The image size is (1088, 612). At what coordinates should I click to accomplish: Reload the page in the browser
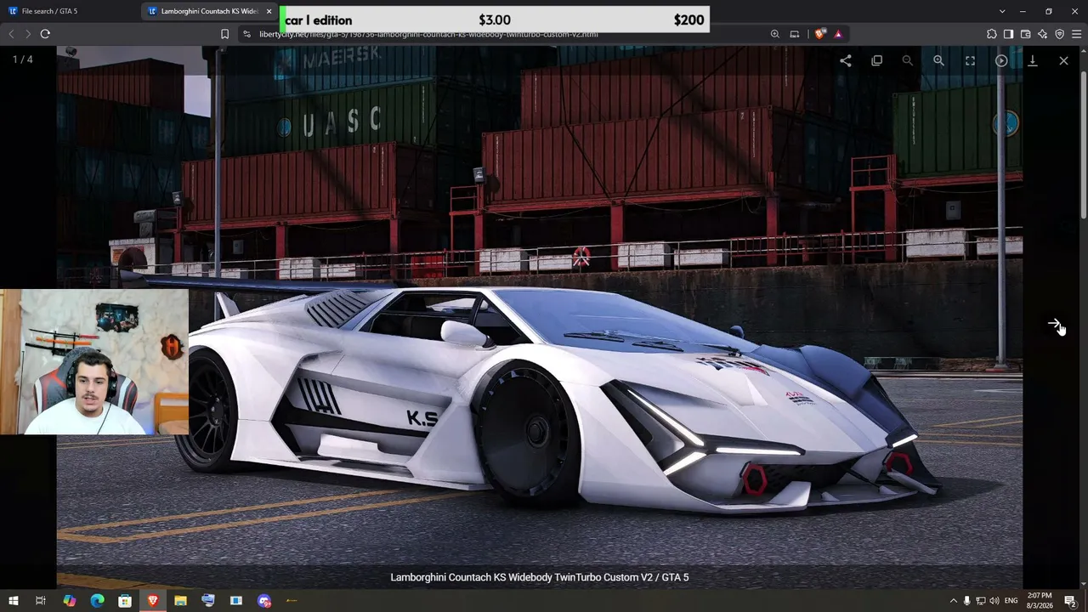click(x=45, y=34)
